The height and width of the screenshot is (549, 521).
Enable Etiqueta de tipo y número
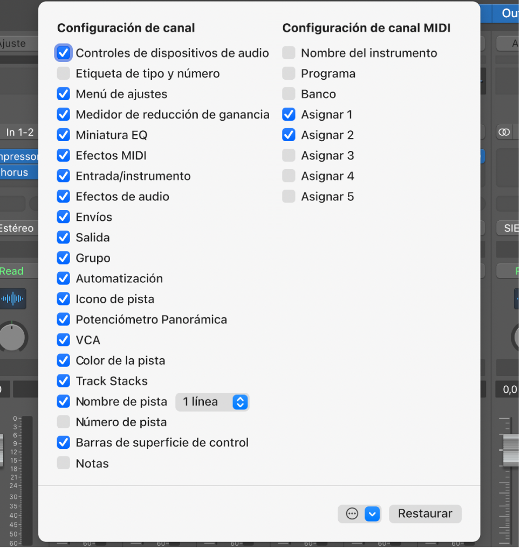pyautogui.click(x=64, y=73)
